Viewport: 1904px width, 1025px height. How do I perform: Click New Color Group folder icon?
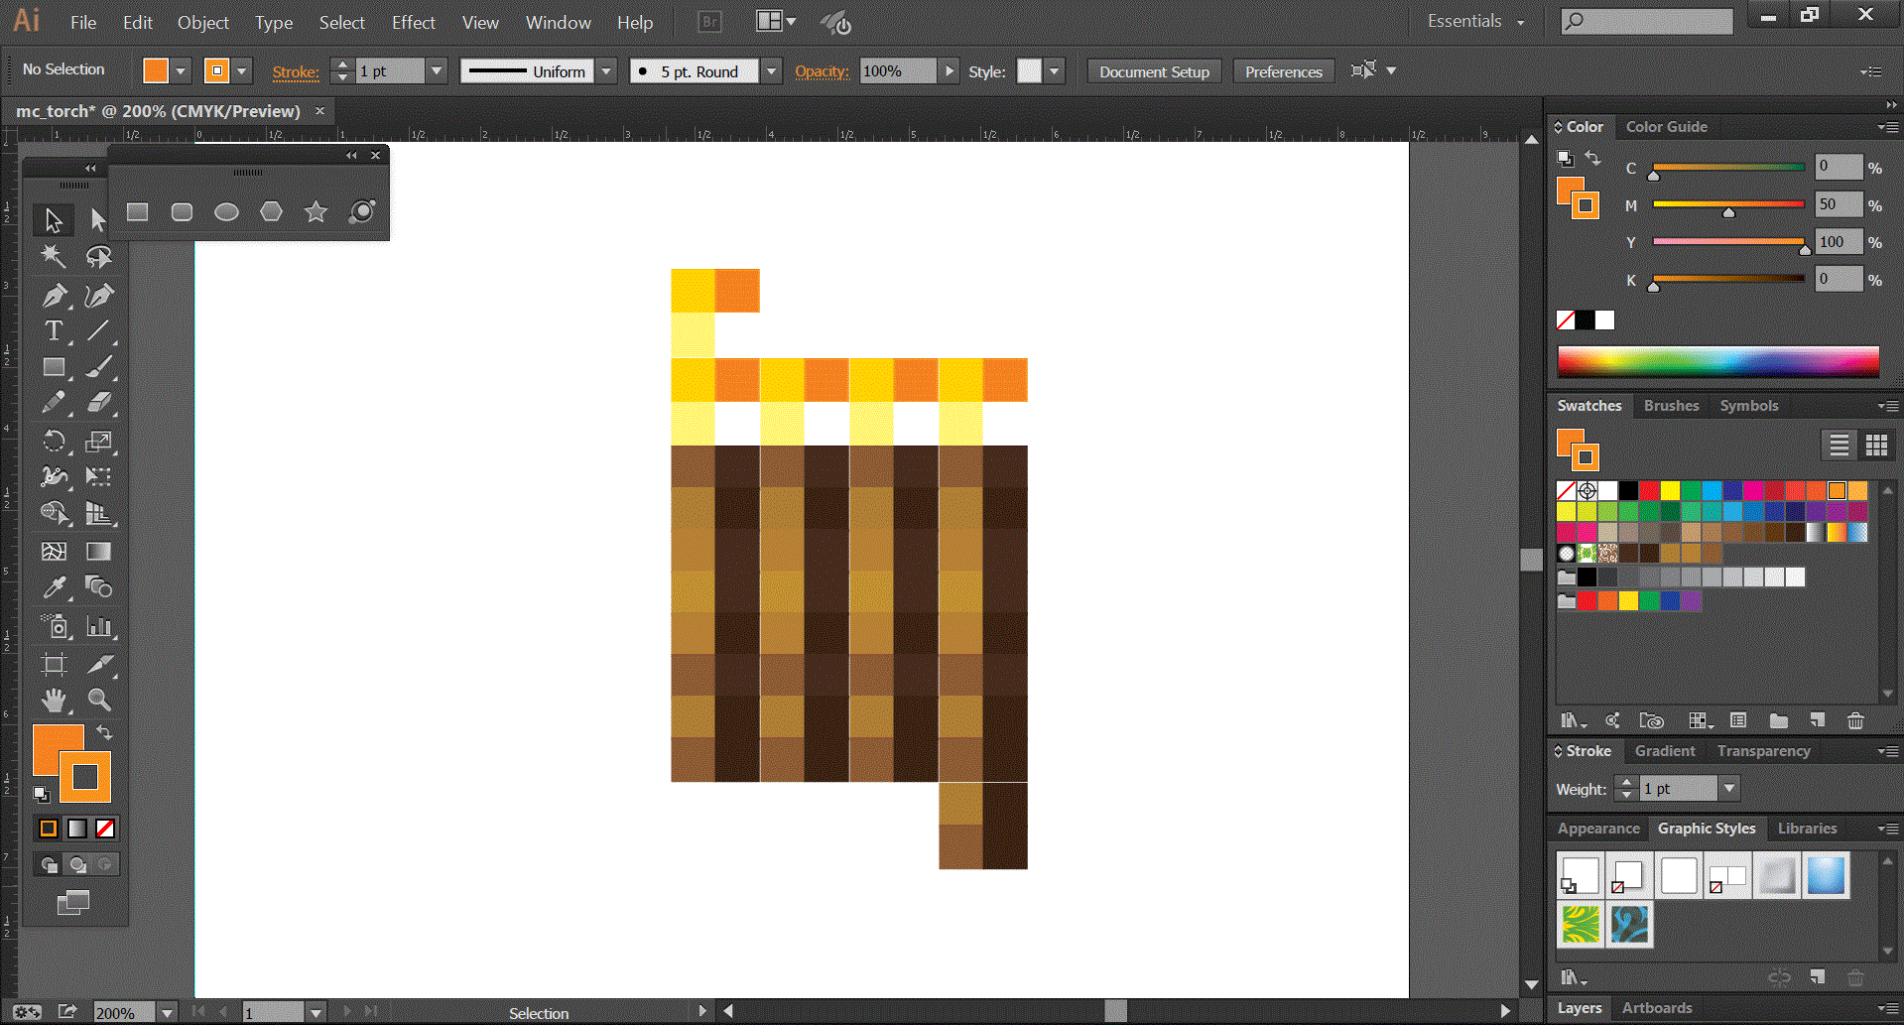pyautogui.click(x=1778, y=720)
